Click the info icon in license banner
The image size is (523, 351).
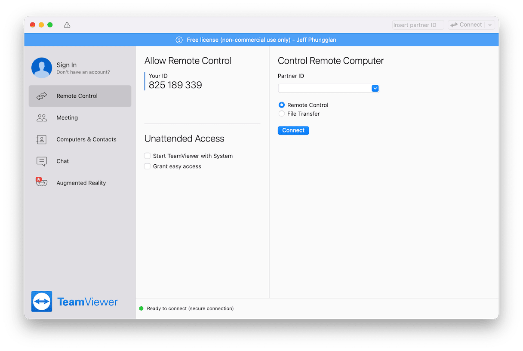pyautogui.click(x=179, y=40)
